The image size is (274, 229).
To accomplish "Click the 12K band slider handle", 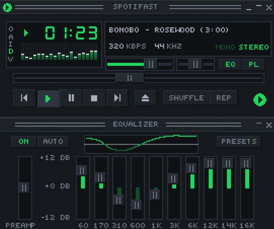I will tap(210, 163).
